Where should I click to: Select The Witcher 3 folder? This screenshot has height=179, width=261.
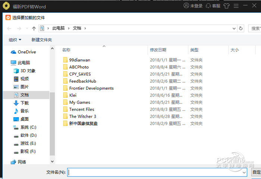coord(80,116)
